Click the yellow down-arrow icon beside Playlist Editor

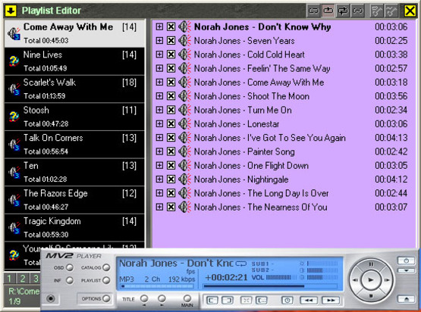pyautogui.click(x=11, y=11)
